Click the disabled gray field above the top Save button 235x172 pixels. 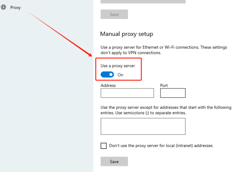(143, 1)
